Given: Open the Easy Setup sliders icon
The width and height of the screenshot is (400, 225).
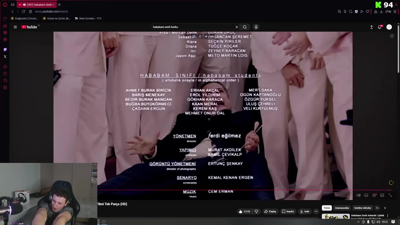Looking at the screenshot, I should pos(395,12).
